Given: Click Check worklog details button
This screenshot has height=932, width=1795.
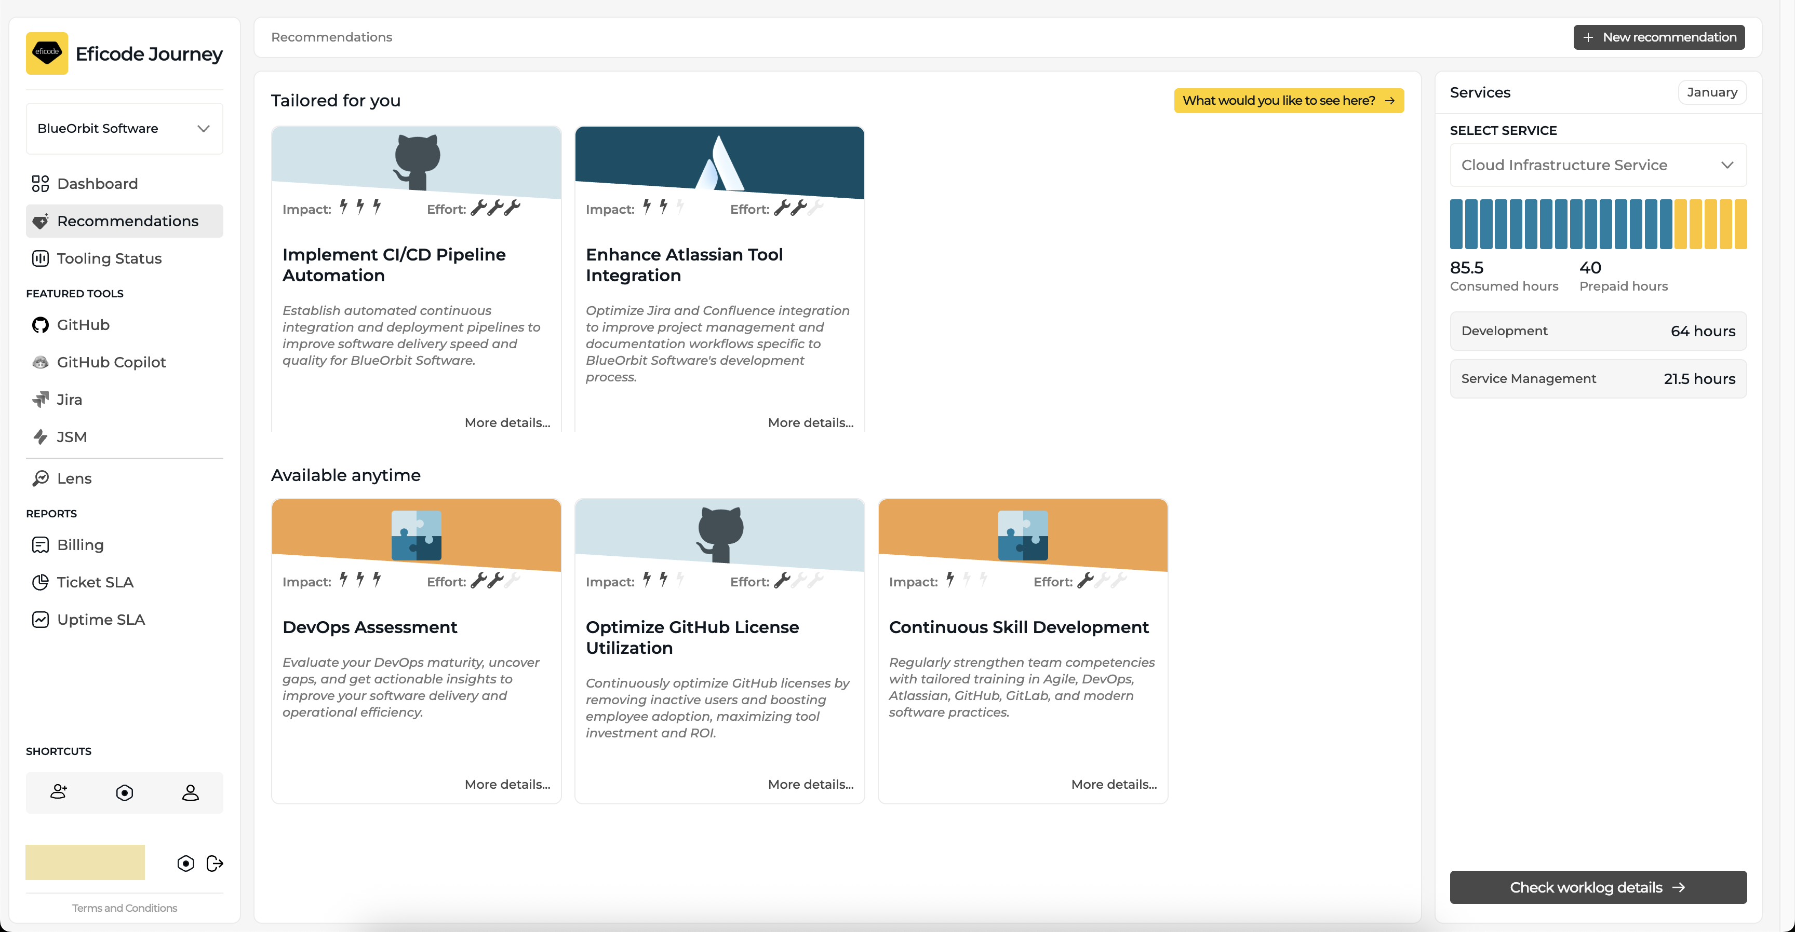Looking at the screenshot, I should (x=1597, y=887).
